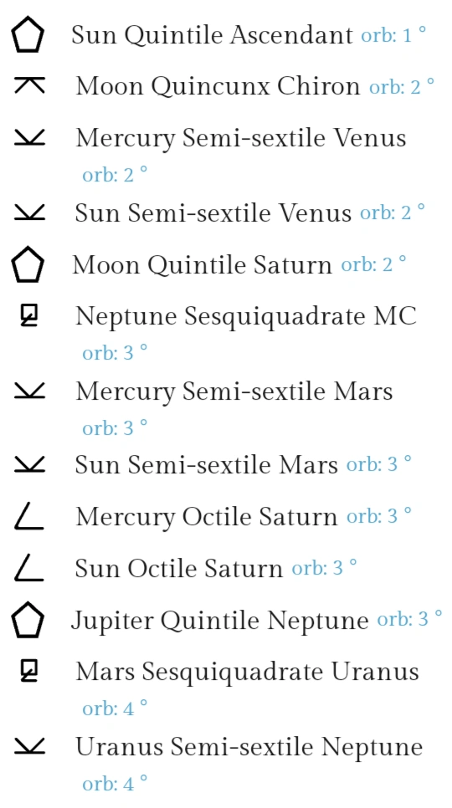Open the Moon Quincunx Chiron aspect

pos(218,86)
